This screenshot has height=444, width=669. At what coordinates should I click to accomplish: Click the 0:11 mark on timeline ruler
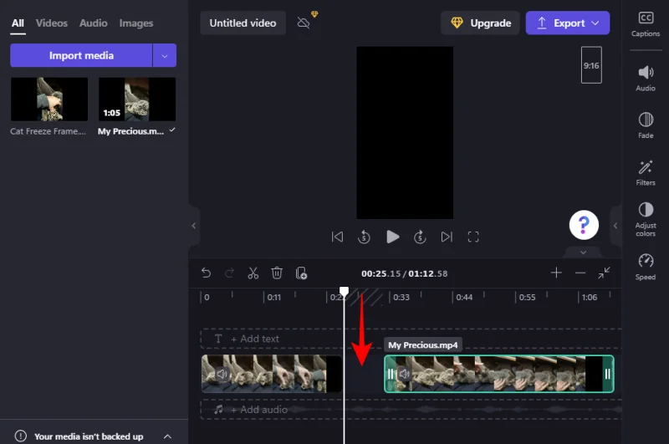tap(274, 298)
